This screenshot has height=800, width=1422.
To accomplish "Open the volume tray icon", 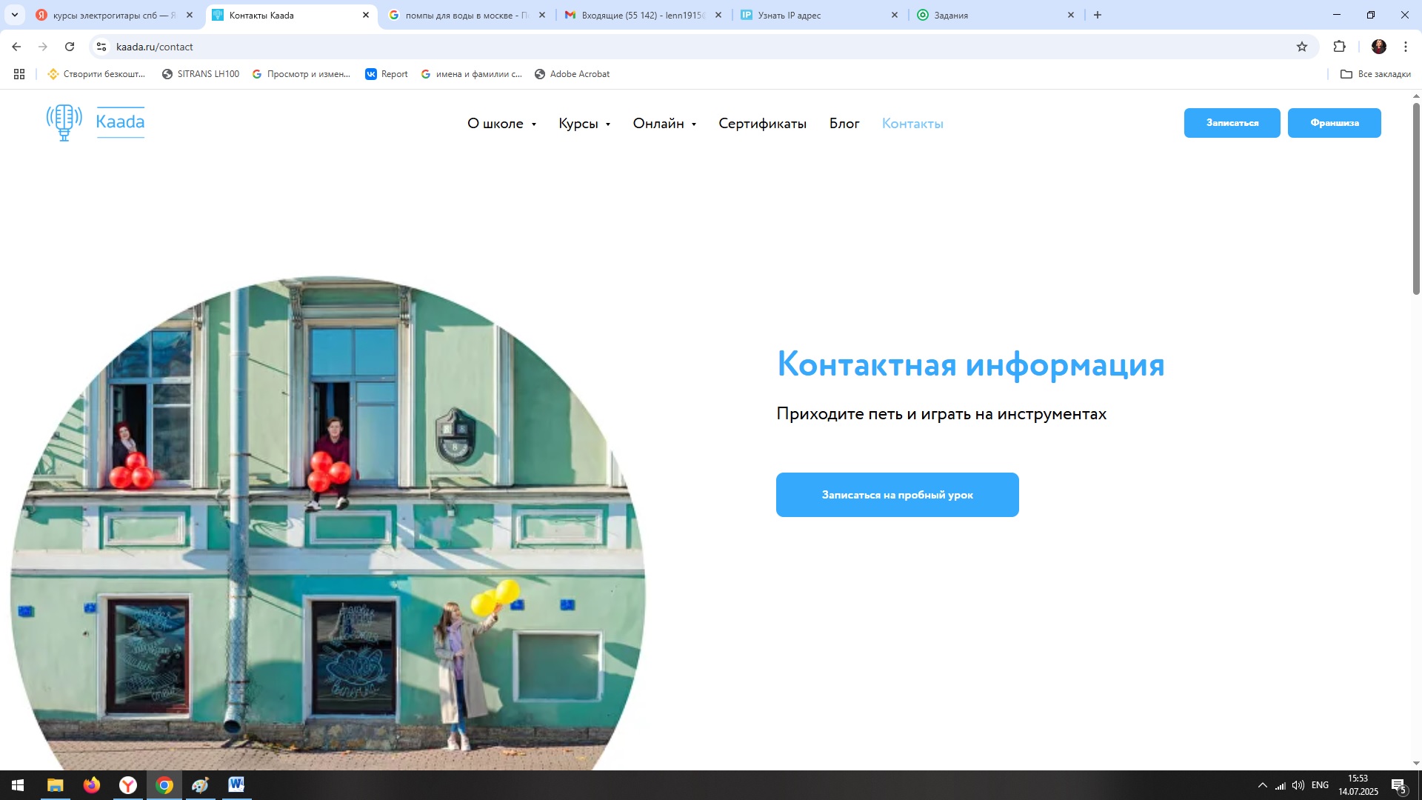I will 1298,785.
